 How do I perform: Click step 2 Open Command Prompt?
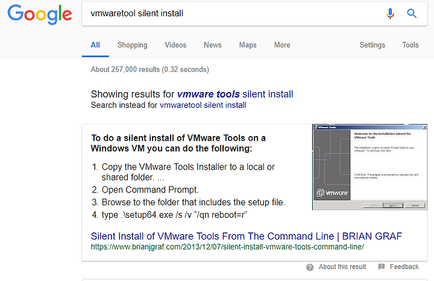(x=150, y=190)
